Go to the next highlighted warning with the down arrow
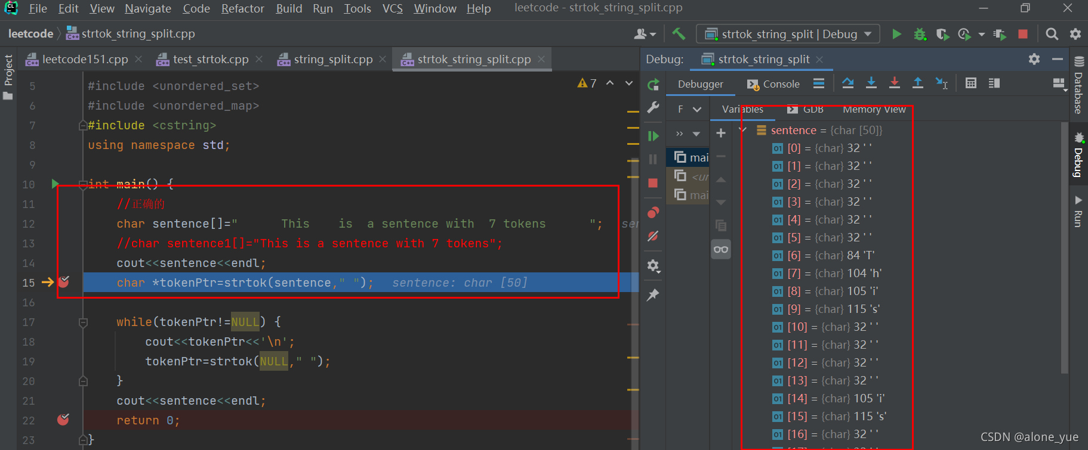 point(629,83)
